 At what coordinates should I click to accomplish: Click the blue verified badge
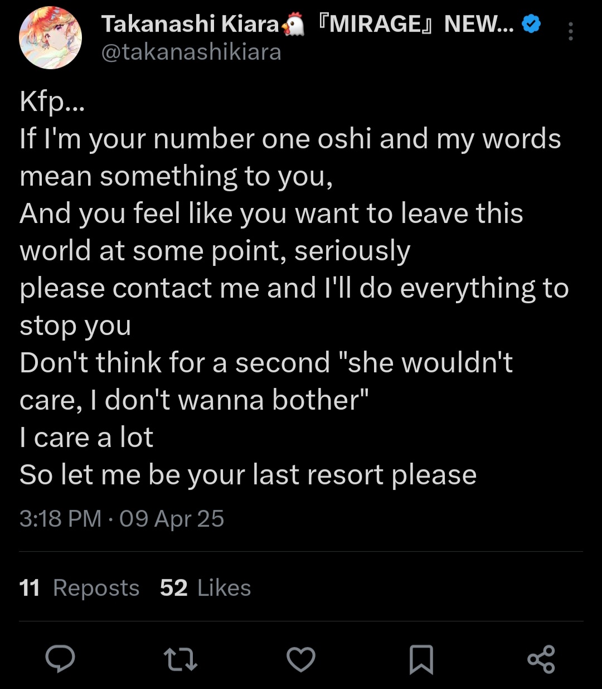pyautogui.click(x=532, y=24)
